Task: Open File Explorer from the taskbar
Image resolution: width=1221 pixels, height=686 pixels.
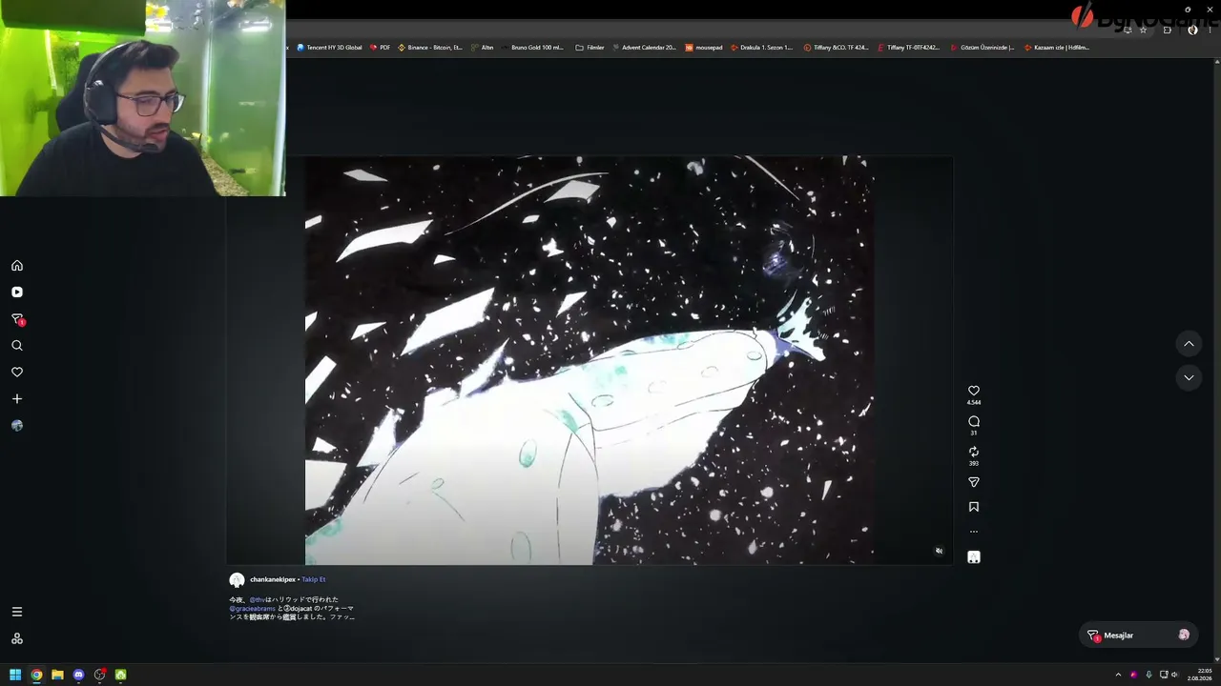Action: pyautogui.click(x=57, y=675)
